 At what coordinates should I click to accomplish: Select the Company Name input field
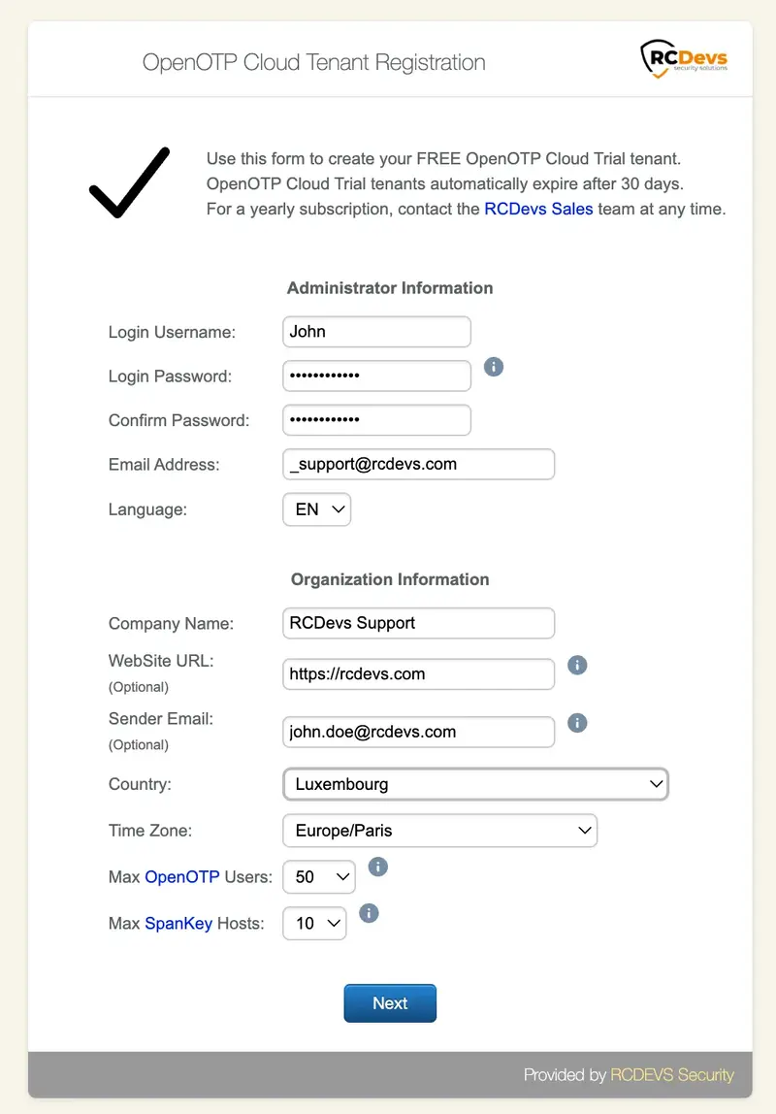419,623
